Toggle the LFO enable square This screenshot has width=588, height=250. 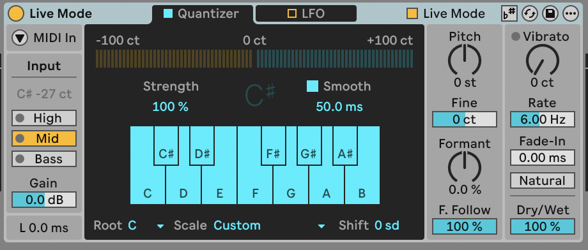(291, 14)
